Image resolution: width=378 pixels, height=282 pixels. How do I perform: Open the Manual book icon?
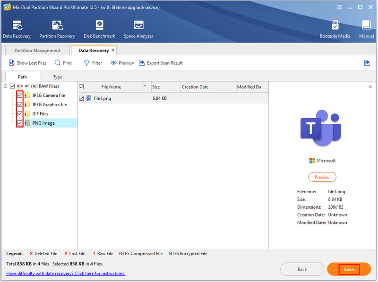click(366, 25)
